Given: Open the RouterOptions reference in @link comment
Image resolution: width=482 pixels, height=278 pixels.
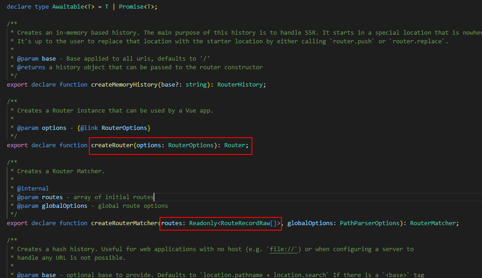Looking at the screenshot, I should (x=124, y=128).
